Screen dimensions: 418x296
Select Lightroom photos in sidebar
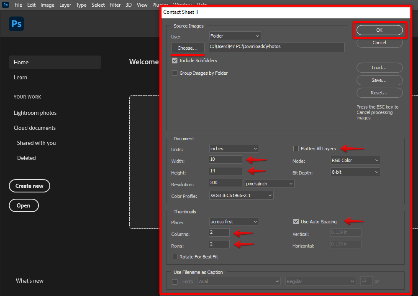tap(35, 113)
